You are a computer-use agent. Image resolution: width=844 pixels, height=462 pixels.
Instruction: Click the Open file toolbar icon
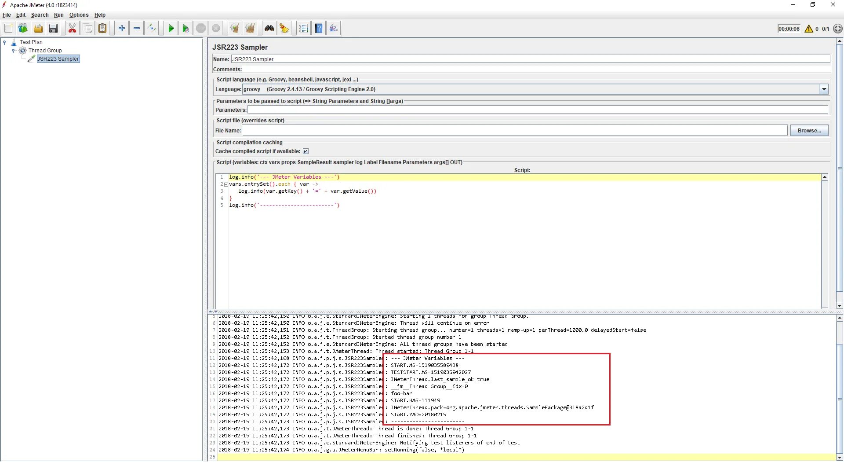[38, 29]
